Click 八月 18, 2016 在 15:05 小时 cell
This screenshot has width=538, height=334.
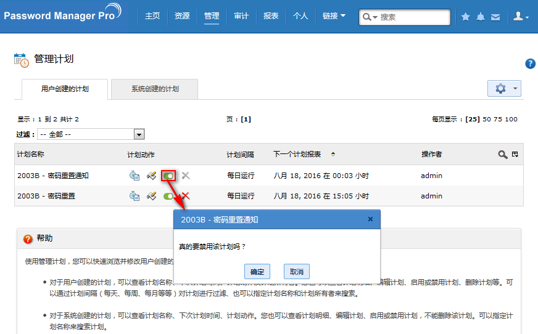click(x=321, y=196)
